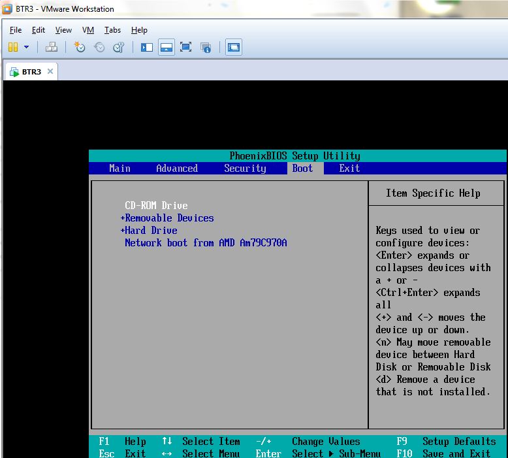Send Ctrl+Alt+Del to the VM
Image resolution: width=508 pixels, height=458 pixels.
(x=51, y=47)
